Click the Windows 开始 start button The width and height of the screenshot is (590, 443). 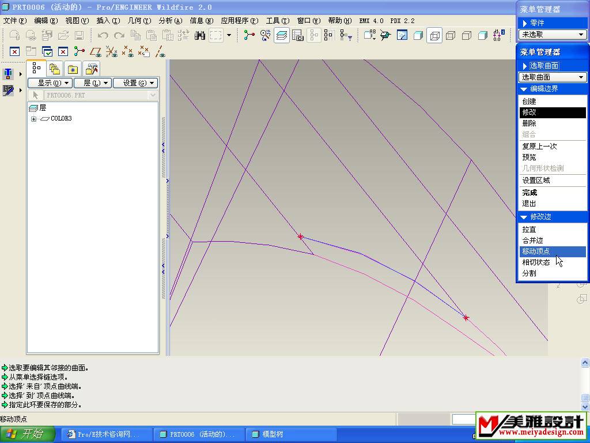(x=28, y=434)
